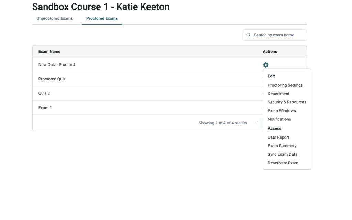352x220 pixels.
Task: Click the New Quiz - ProctorU row name
Action: [57, 65]
